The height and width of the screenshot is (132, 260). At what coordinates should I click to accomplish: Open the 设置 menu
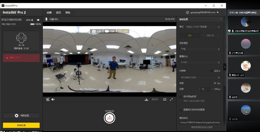pos(49,12)
